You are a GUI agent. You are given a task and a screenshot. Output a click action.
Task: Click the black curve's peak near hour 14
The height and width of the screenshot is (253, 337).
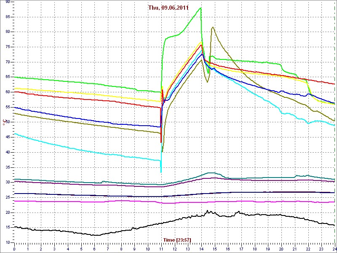[207, 211]
